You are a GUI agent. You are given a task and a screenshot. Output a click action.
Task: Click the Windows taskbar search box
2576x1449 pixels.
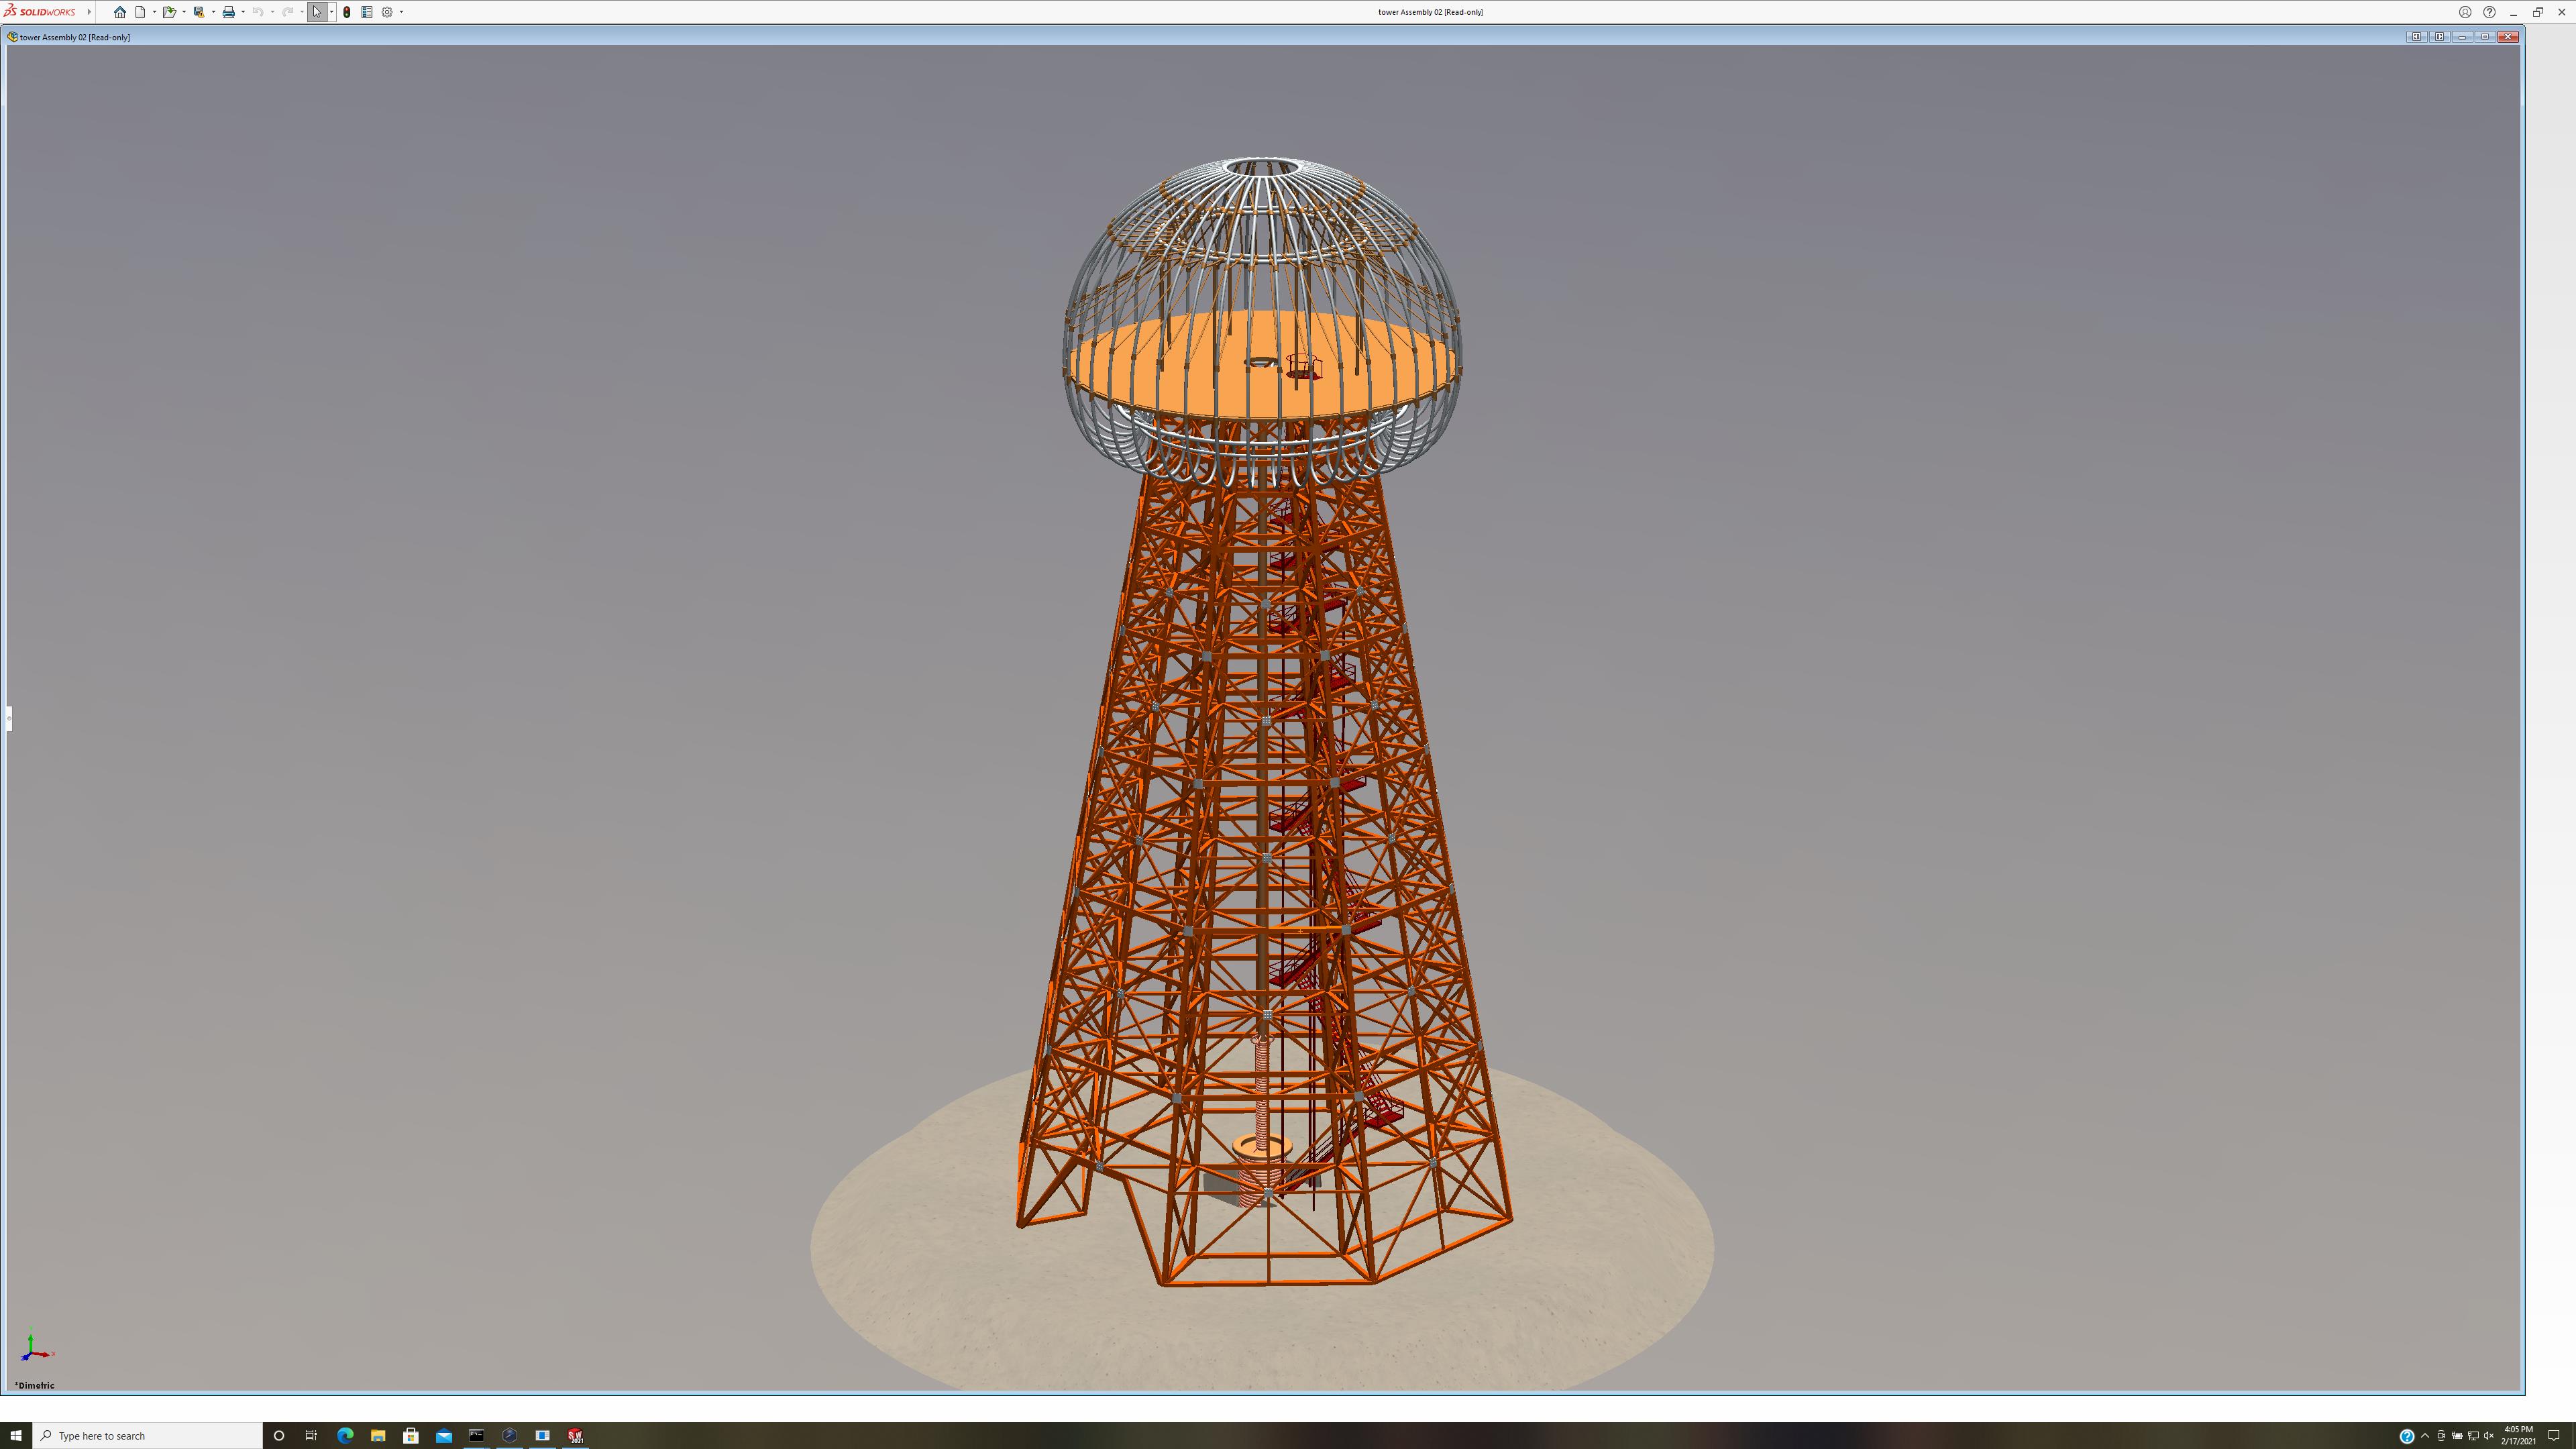coord(150,1435)
